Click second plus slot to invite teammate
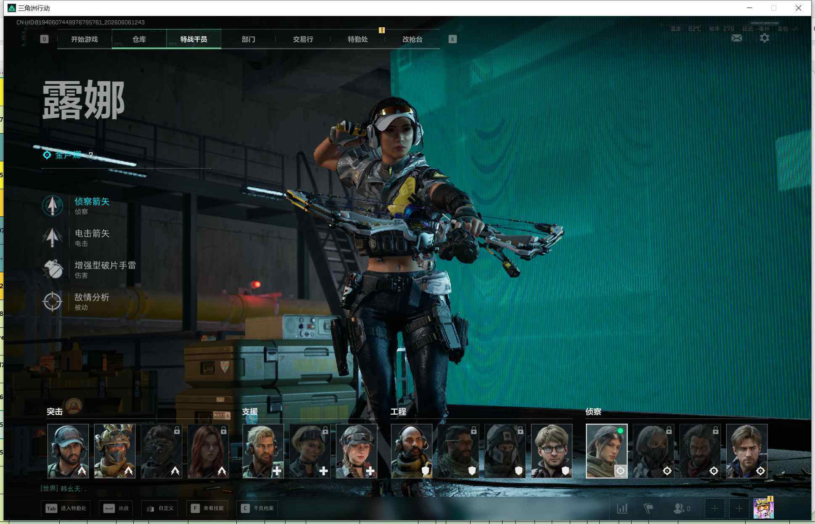The image size is (815, 524). coord(739,508)
